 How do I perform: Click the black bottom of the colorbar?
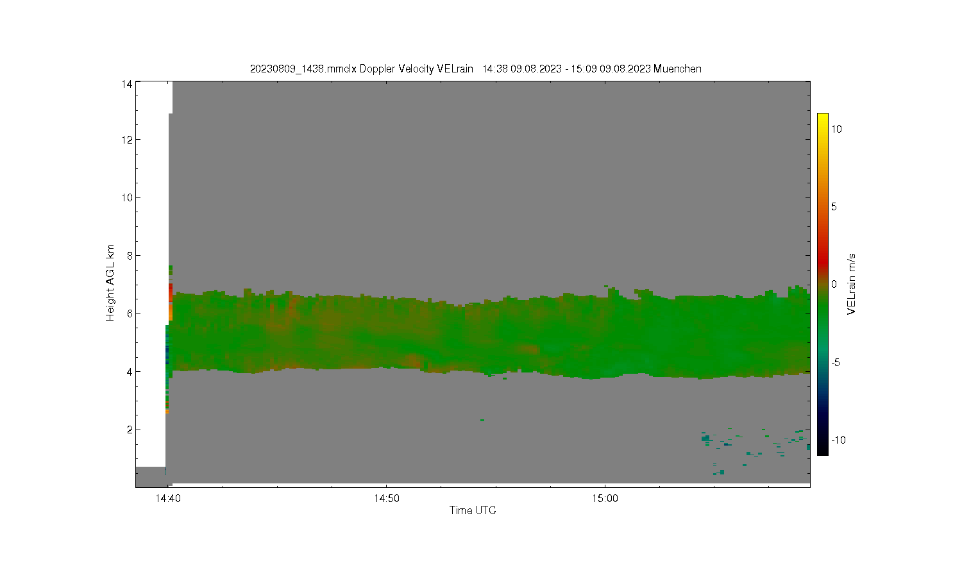(822, 449)
